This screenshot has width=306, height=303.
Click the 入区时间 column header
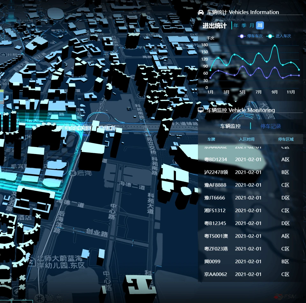pos(247,139)
